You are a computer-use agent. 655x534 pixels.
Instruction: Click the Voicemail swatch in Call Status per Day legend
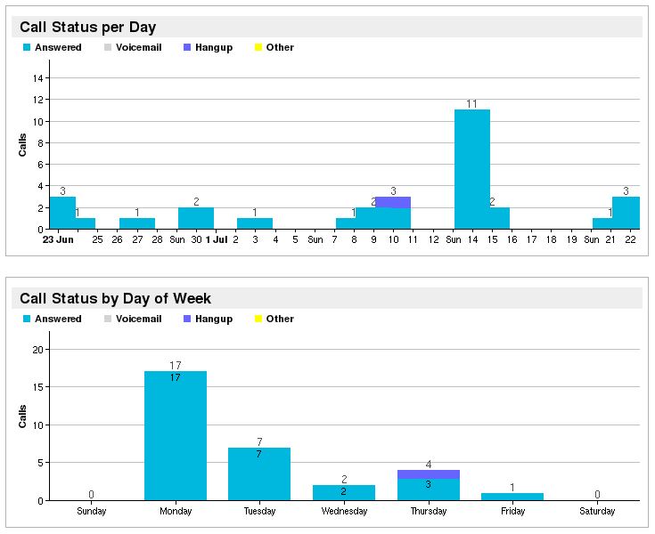click(108, 47)
